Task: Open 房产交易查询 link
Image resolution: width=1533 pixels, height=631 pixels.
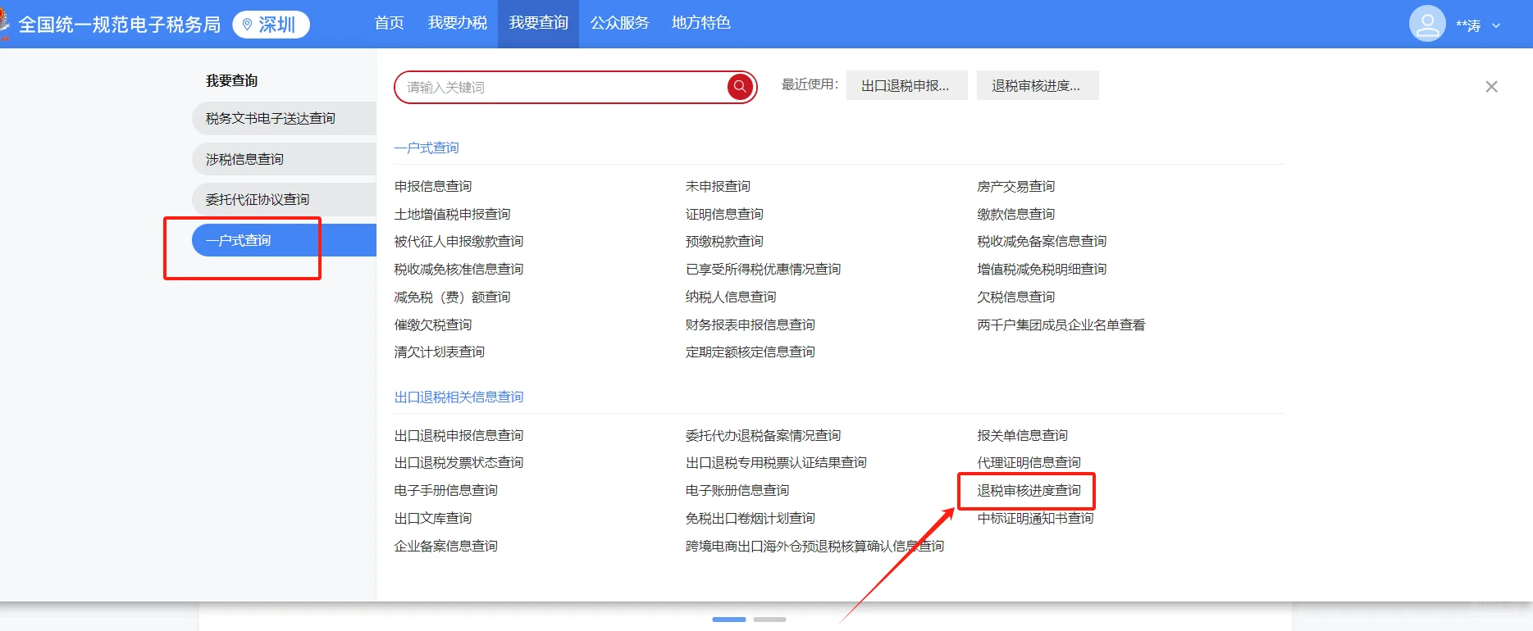Action: pos(1015,186)
